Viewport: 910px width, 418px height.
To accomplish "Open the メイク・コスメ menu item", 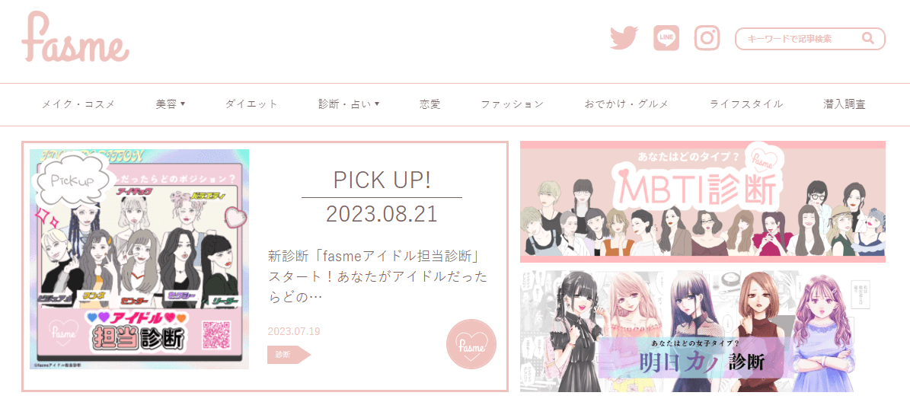I will [x=78, y=104].
